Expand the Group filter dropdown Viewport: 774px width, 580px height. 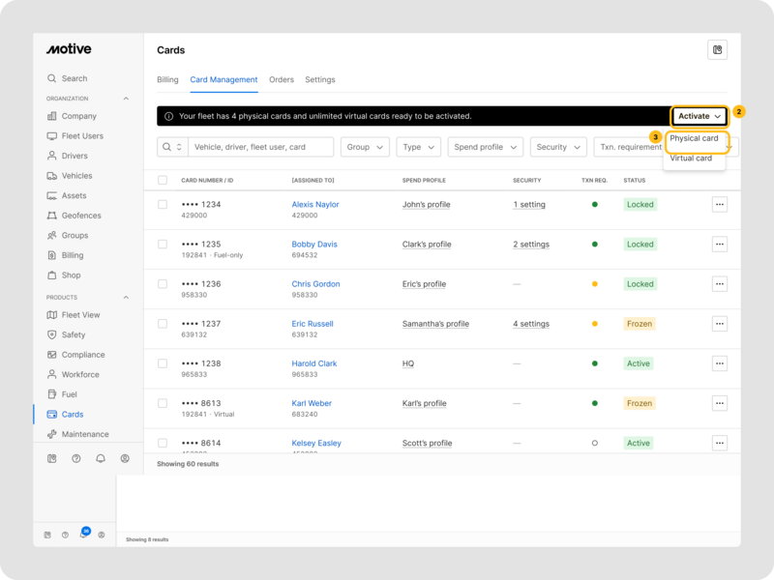click(x=365, y=147)
